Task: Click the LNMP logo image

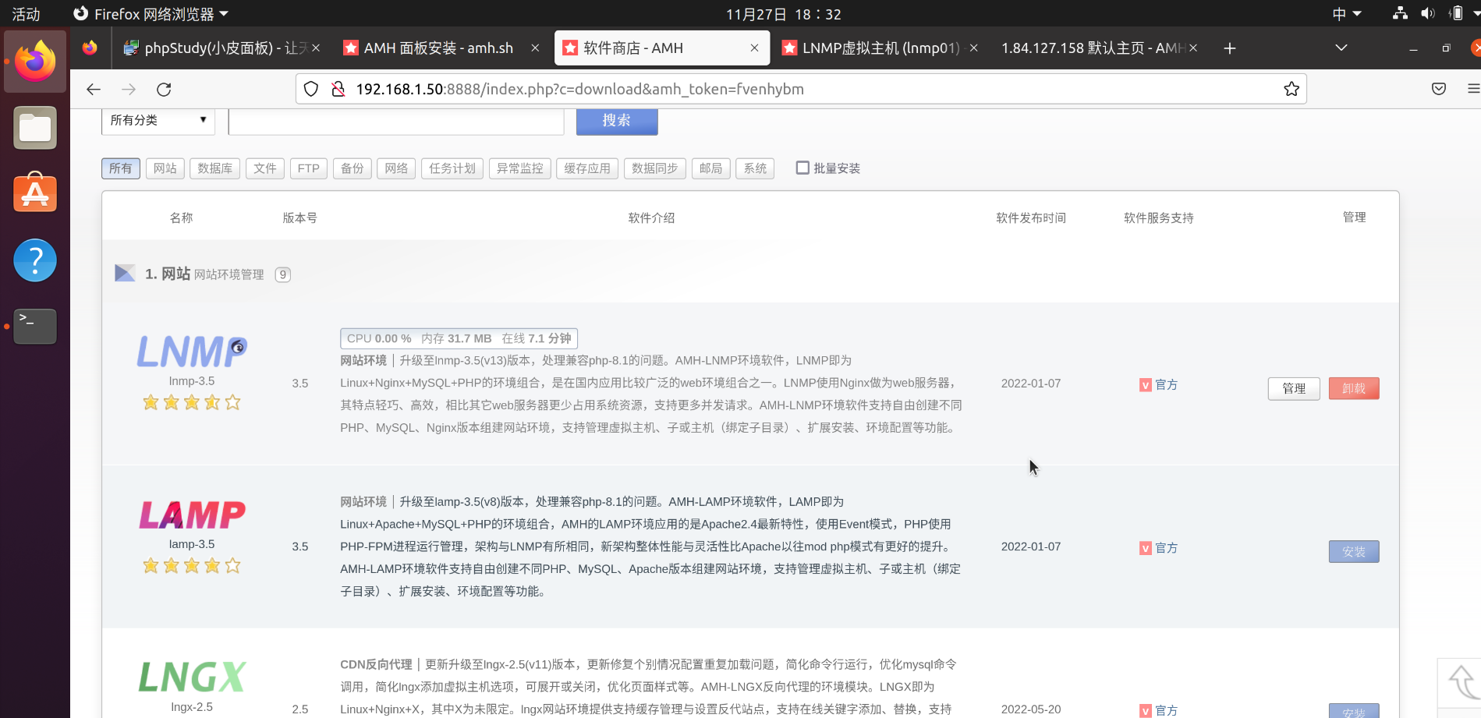Action: click(x=192, y=352)
